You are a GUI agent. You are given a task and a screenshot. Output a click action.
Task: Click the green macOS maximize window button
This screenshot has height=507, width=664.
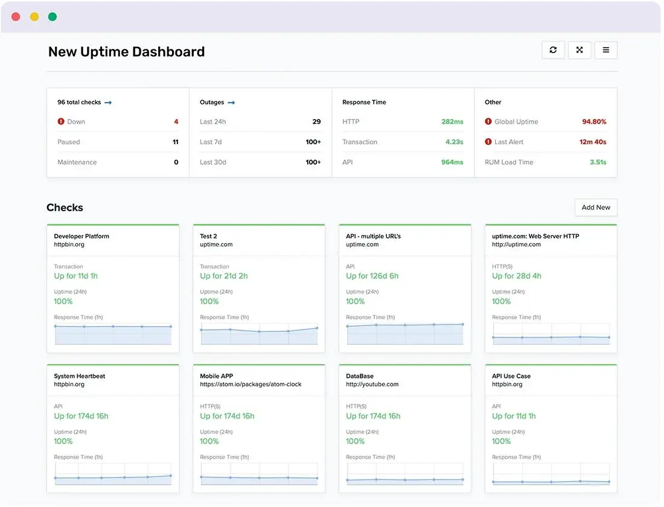coord(53,17)
